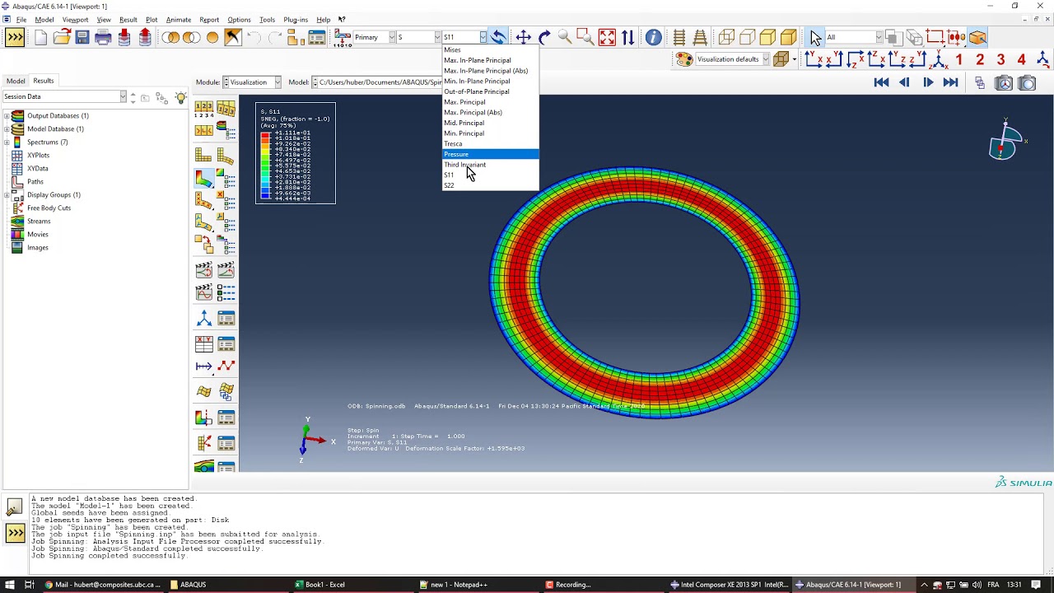Click the Open ODB camera icon at right
This screenshot has height=593, width=1054.
point(1027,82)
